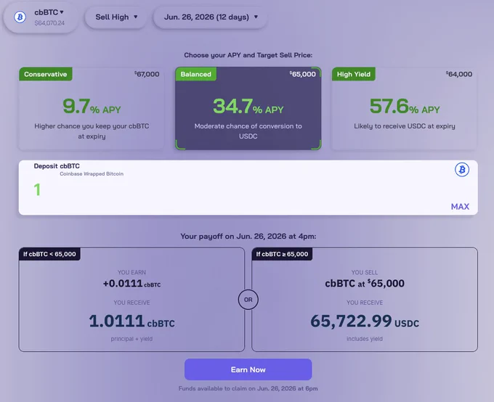
Task: Click the 1.0111 cbBTC receive amount
Action: tap(131, 321)
